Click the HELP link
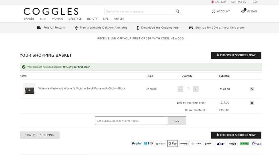The width and height of the screenshot is (279, 155). click(x=254, y=2)
